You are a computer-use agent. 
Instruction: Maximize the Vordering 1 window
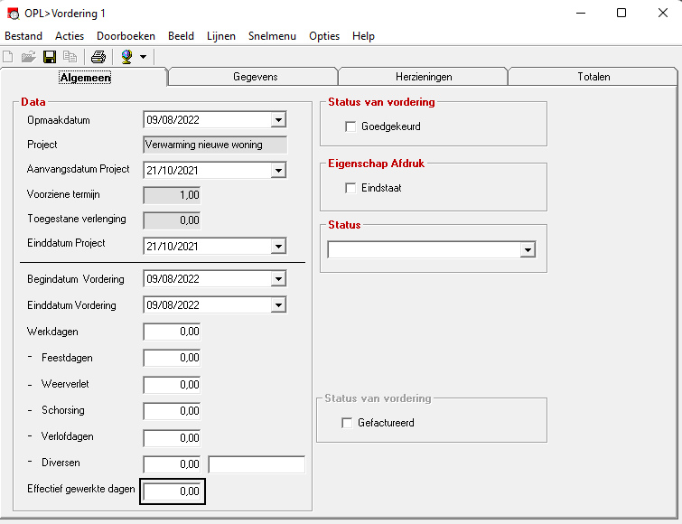click(x=621, y=13)
